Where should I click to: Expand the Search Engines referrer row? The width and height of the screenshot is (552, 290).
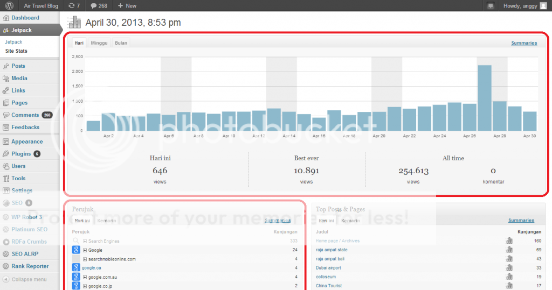(85, 241)
